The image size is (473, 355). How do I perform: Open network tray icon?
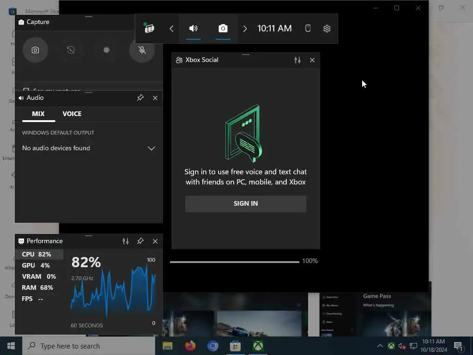tap(413, 346)
